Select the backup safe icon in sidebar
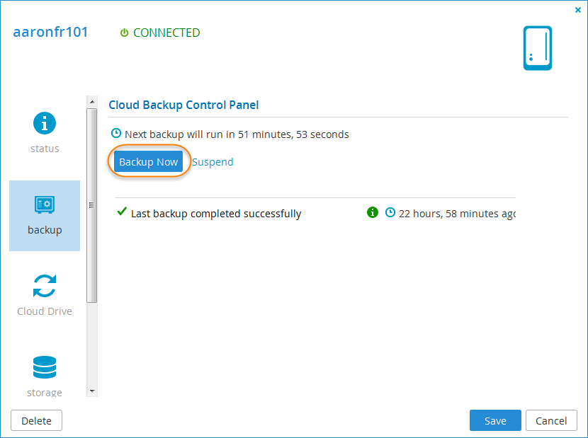Screen dimensions: 588x438 coord(45,204)
